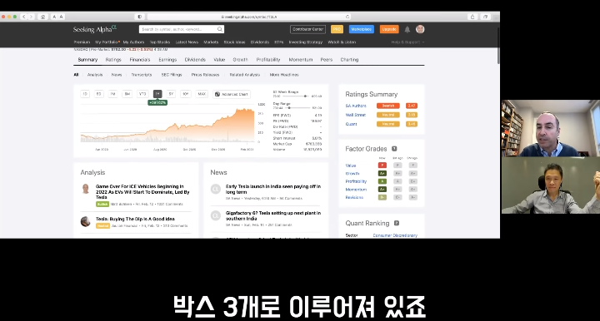
Task: Click the Safari address bar
Action: 248,17
